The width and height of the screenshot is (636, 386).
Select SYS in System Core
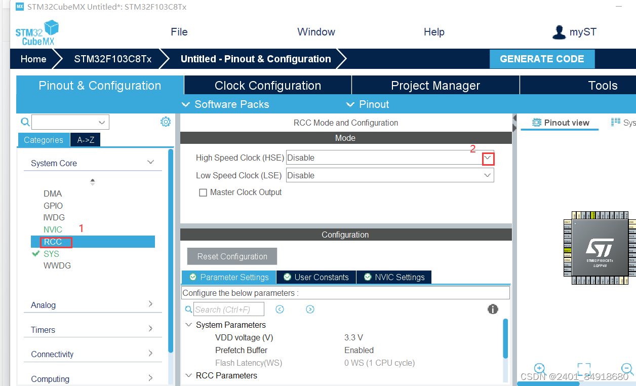click(51, 254)
